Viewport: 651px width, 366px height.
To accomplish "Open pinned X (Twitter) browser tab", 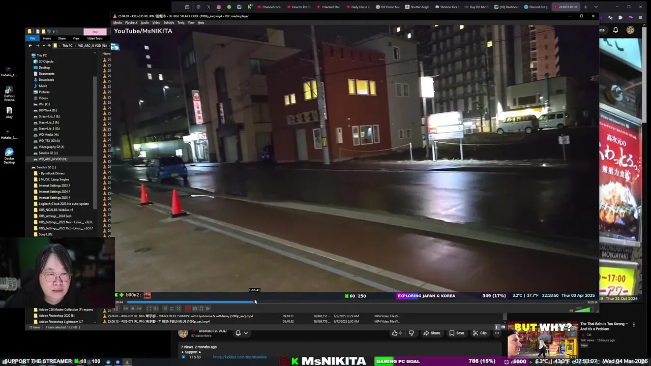I will click(208, 7).
